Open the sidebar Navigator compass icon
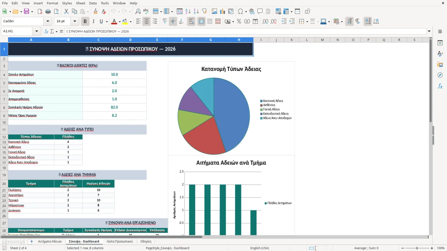The height and width of the screenshot is (251, 447). 440,75
